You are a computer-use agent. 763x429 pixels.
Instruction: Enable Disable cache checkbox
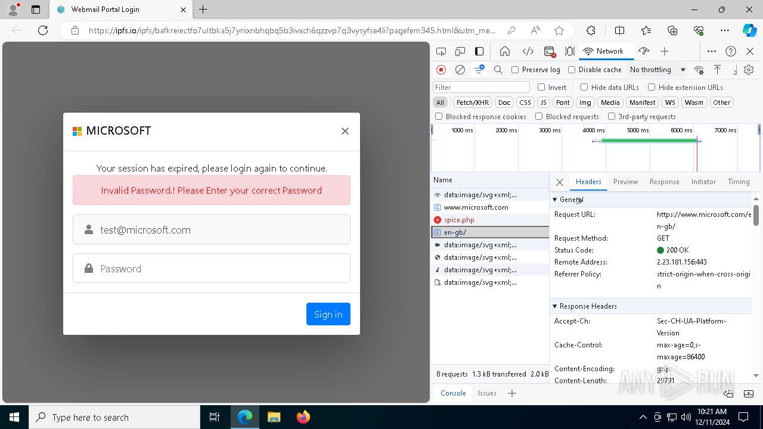(572, 70)
